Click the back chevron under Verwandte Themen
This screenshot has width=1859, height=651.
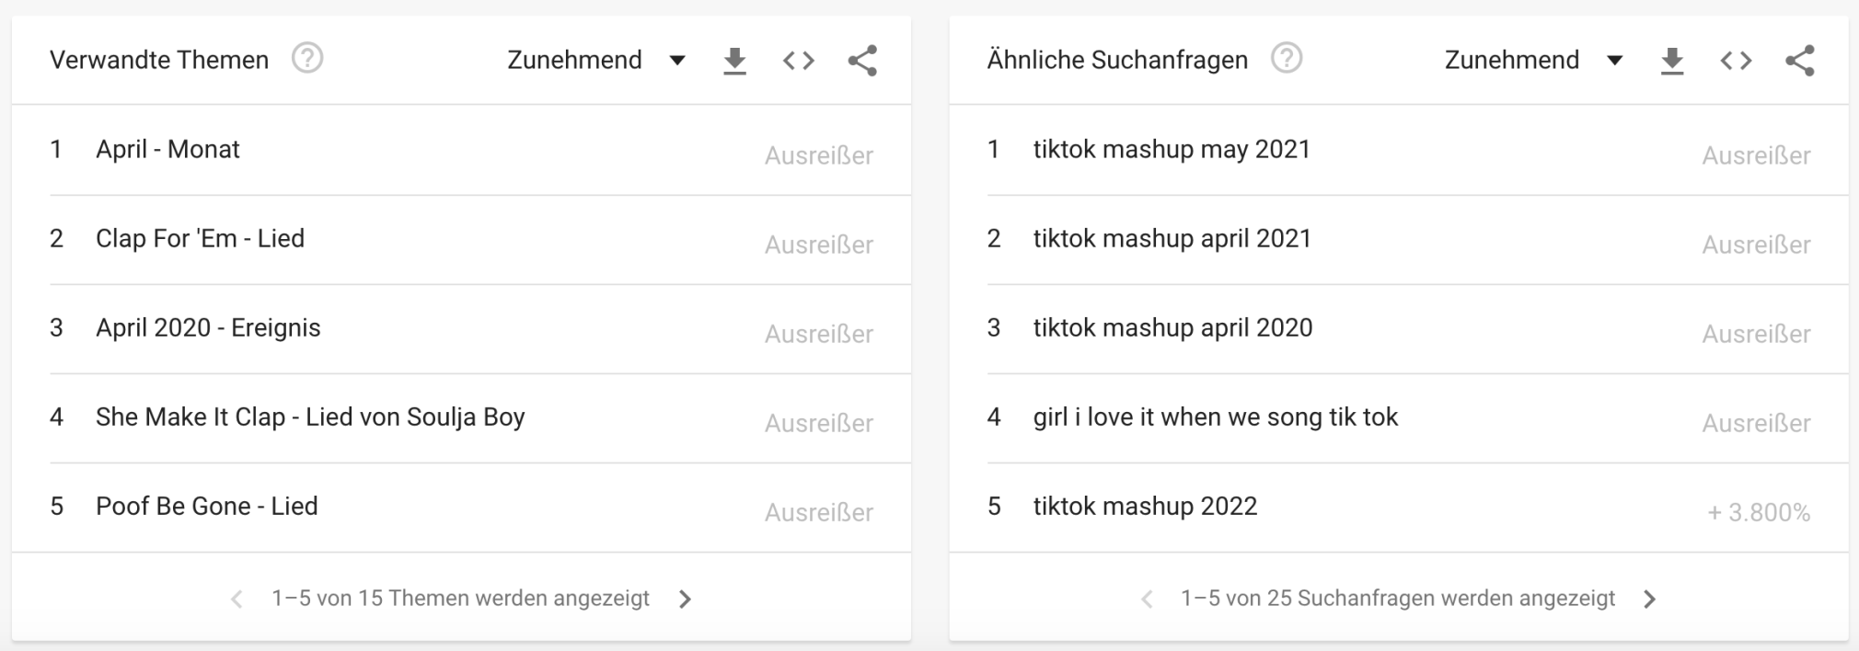click(236, 598)
